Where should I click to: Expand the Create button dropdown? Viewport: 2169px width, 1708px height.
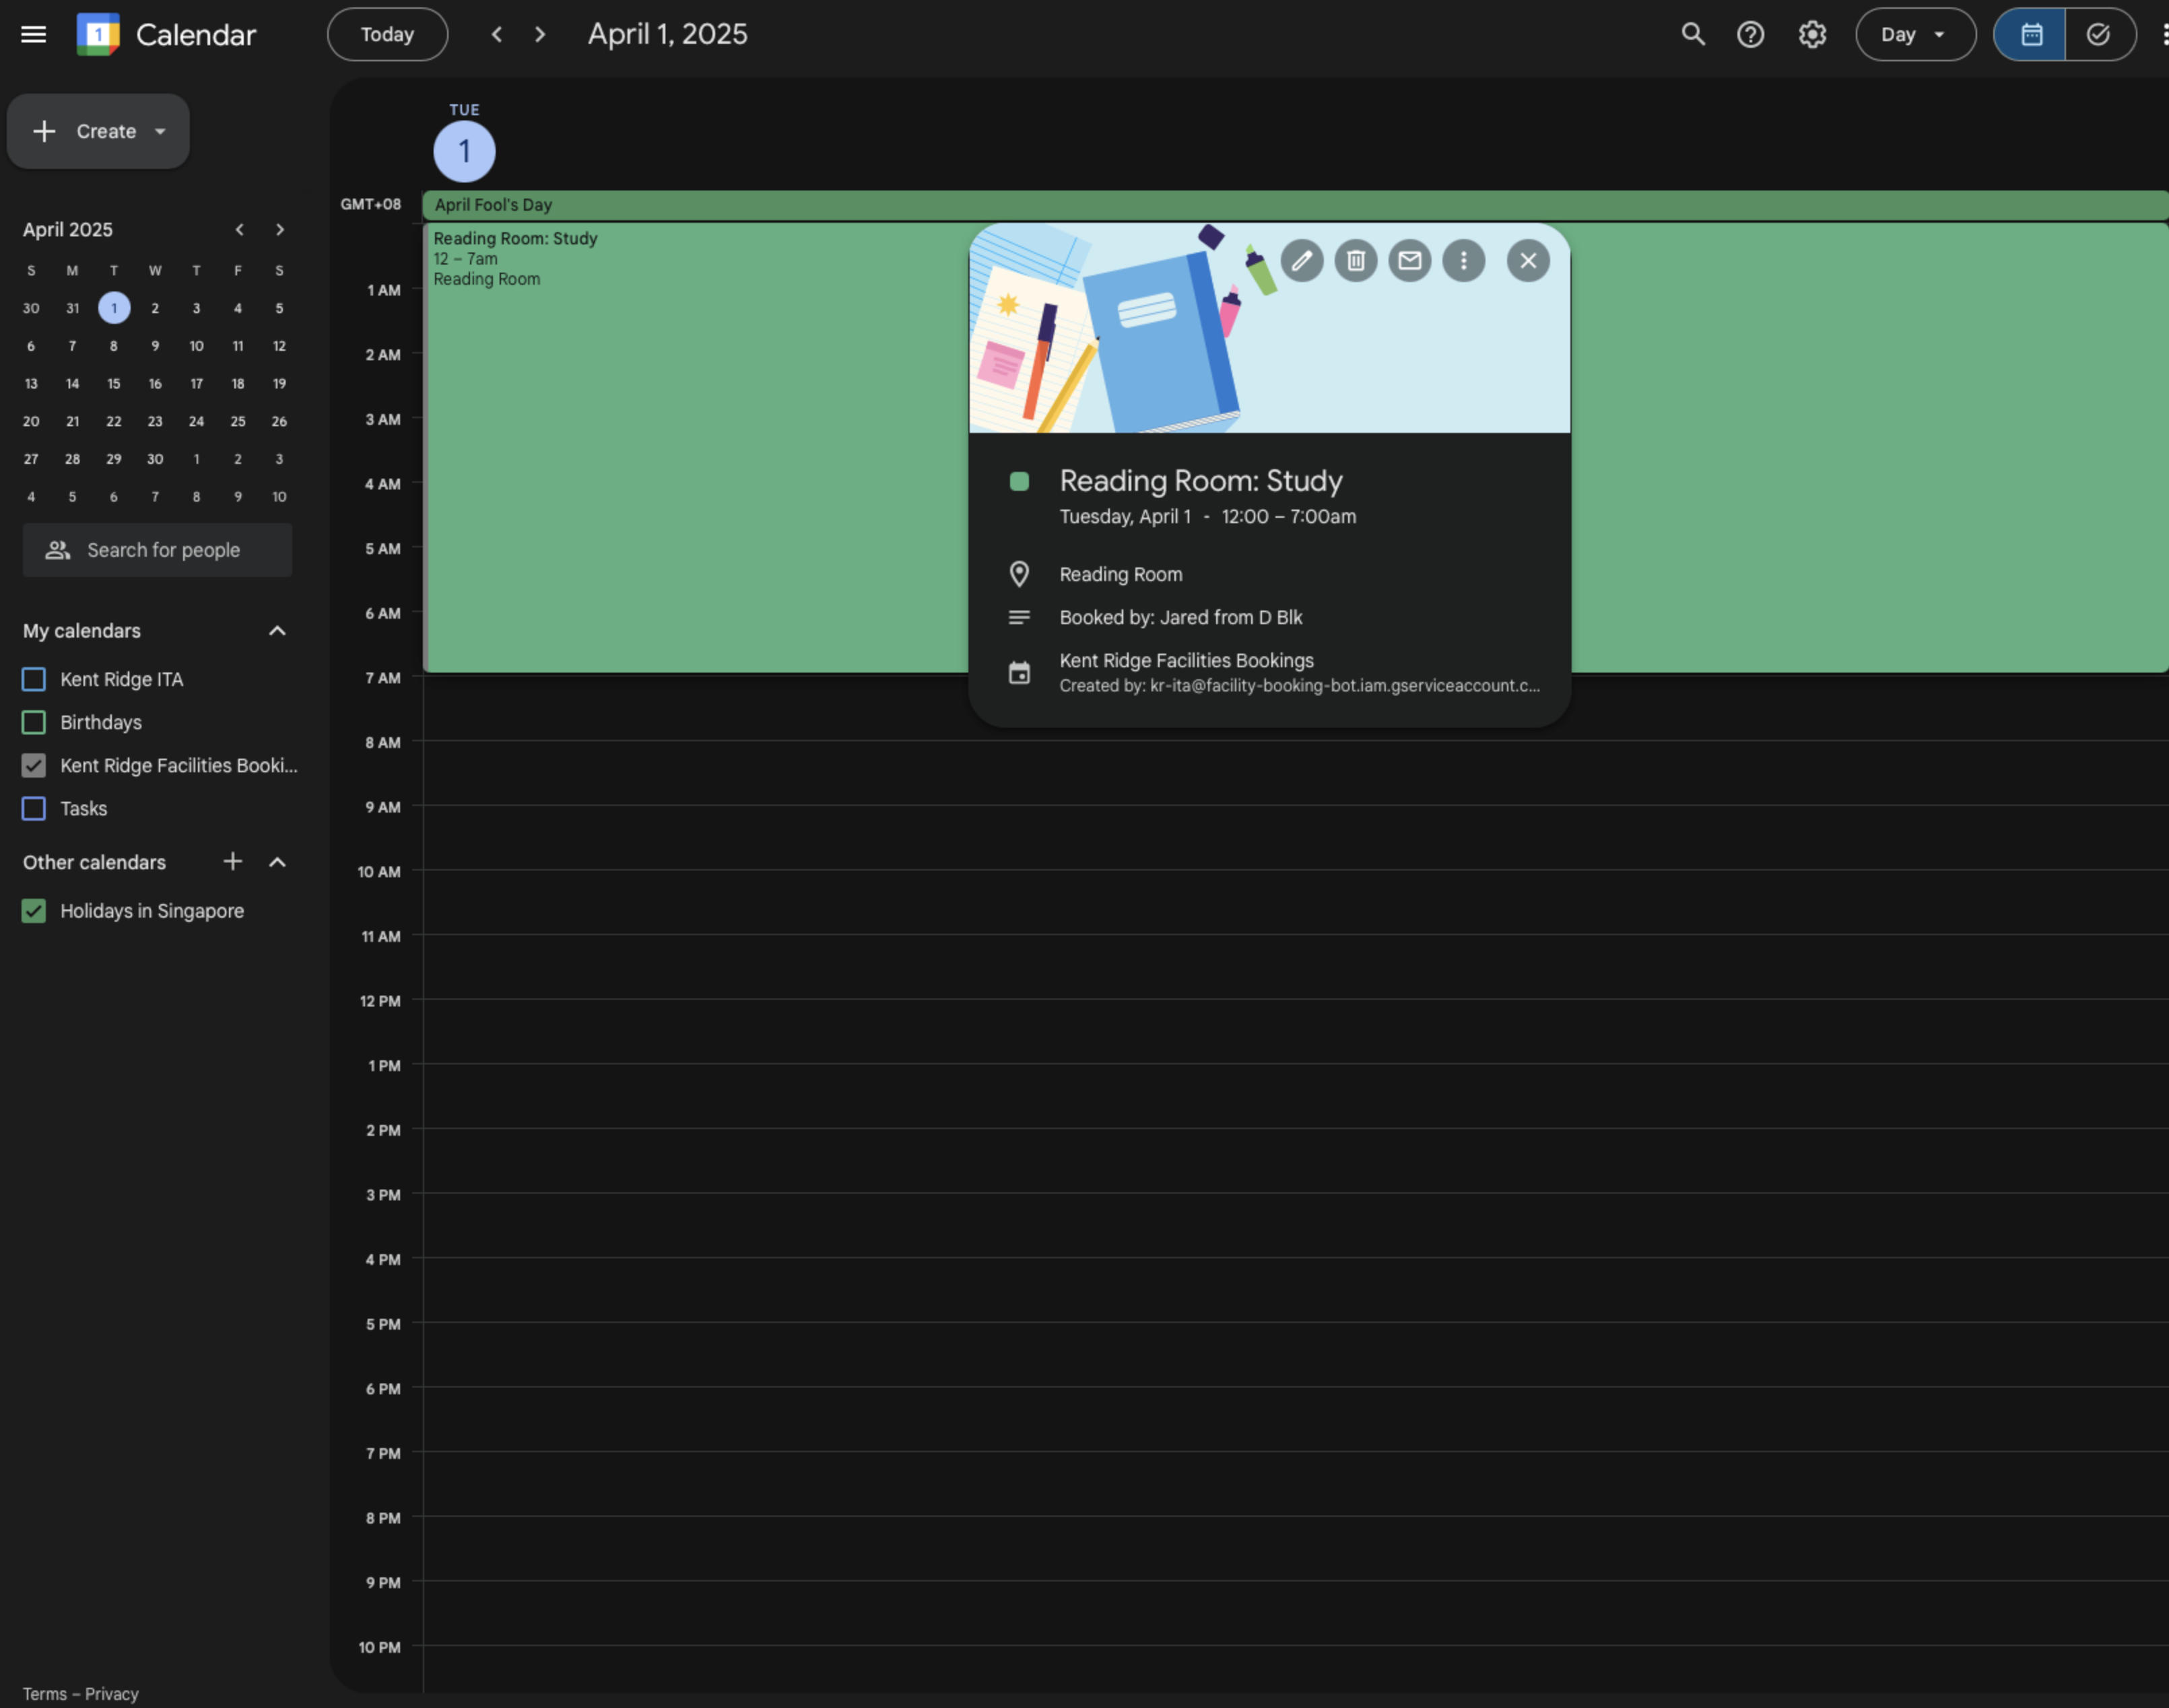160,131
